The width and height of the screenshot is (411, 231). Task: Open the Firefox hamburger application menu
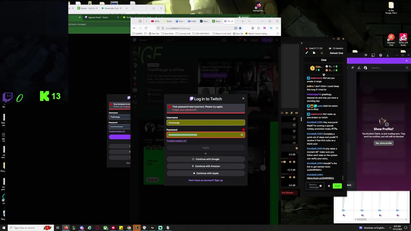tap(277, 28)
